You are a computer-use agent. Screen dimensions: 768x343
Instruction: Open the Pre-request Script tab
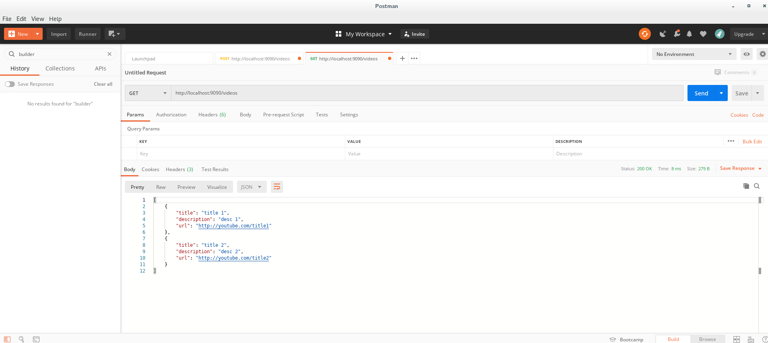pyautogui.click(x=283, y=115)
